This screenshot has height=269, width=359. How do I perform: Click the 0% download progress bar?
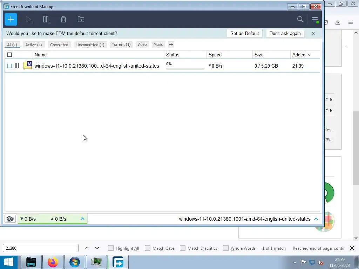pos(185,69)
